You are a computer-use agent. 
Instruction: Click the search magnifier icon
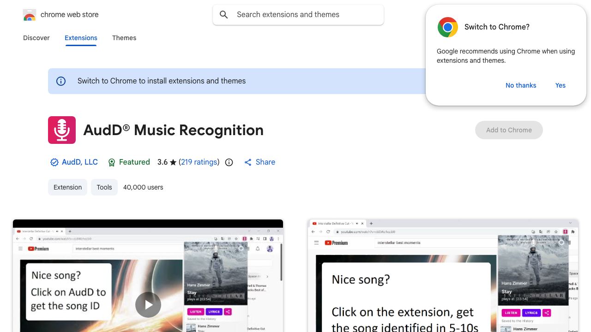point(224,15)
